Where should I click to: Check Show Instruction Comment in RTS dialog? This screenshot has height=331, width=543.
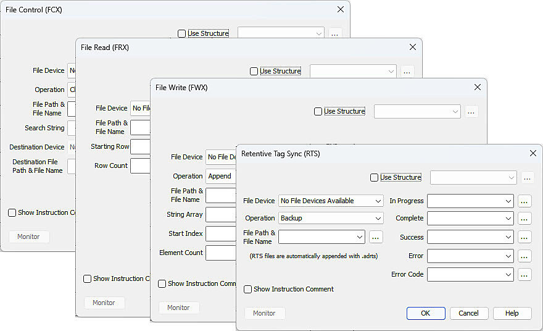click(247, 290)
